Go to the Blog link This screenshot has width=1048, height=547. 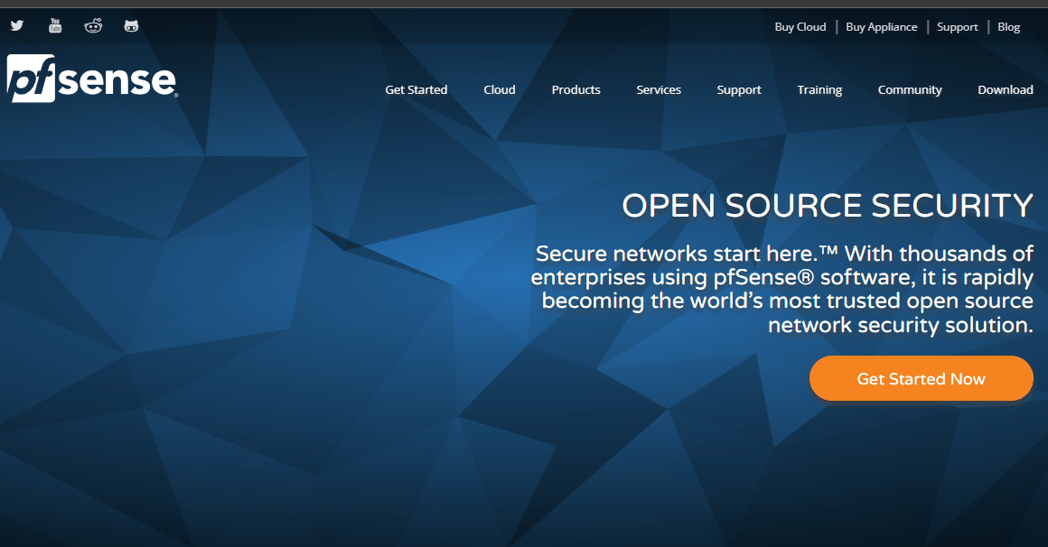[x=1008, y=27]
